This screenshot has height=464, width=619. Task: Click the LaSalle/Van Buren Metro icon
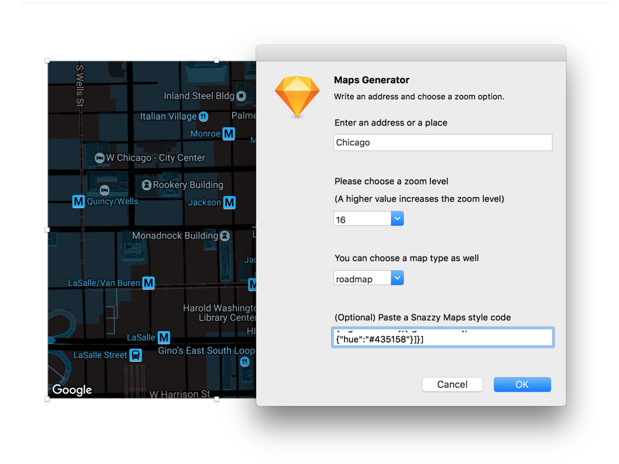[x=149, y=283]
